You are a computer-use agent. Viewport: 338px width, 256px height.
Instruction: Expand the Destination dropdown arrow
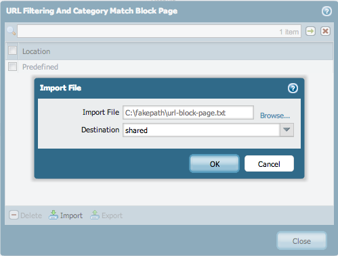(287, 130)
